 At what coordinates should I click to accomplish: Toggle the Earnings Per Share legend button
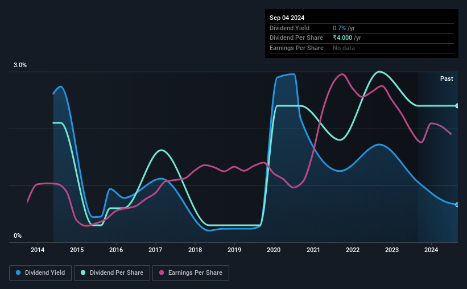coord(191,273)
